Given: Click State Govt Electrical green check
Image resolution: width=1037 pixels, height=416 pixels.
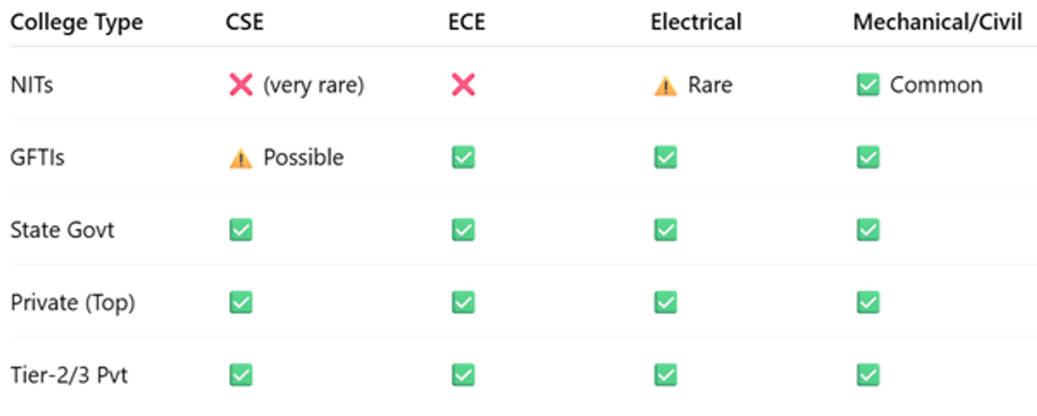Looking at the screenshot, I should pos(665,230).
